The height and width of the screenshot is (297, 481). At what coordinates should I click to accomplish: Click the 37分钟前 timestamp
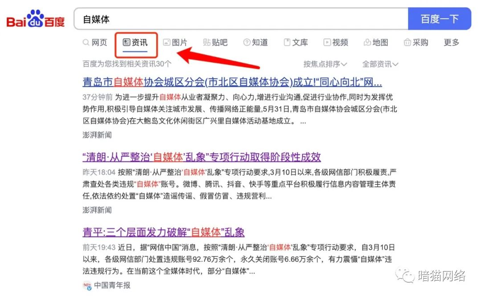point(98,97)
